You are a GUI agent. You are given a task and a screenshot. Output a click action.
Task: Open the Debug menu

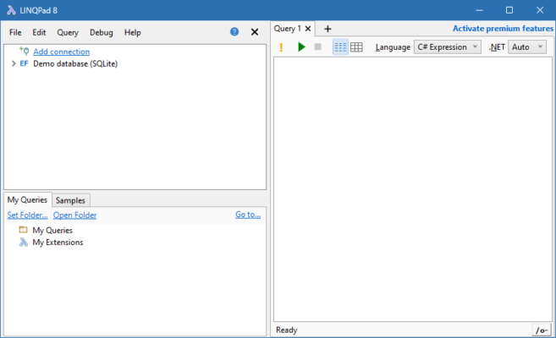(x=101, y=33)
